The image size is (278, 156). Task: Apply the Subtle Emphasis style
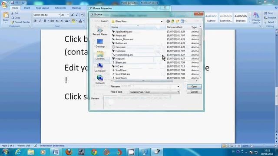coord(226,18)
